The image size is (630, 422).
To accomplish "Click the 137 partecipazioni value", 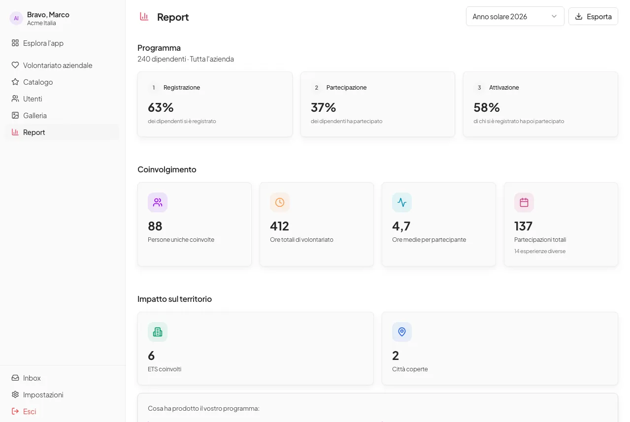I will (523, 226).
